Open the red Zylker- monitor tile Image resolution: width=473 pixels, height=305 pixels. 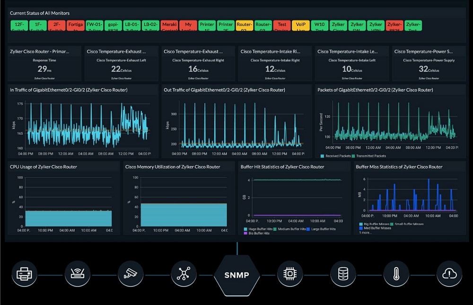tap(394, 26)
